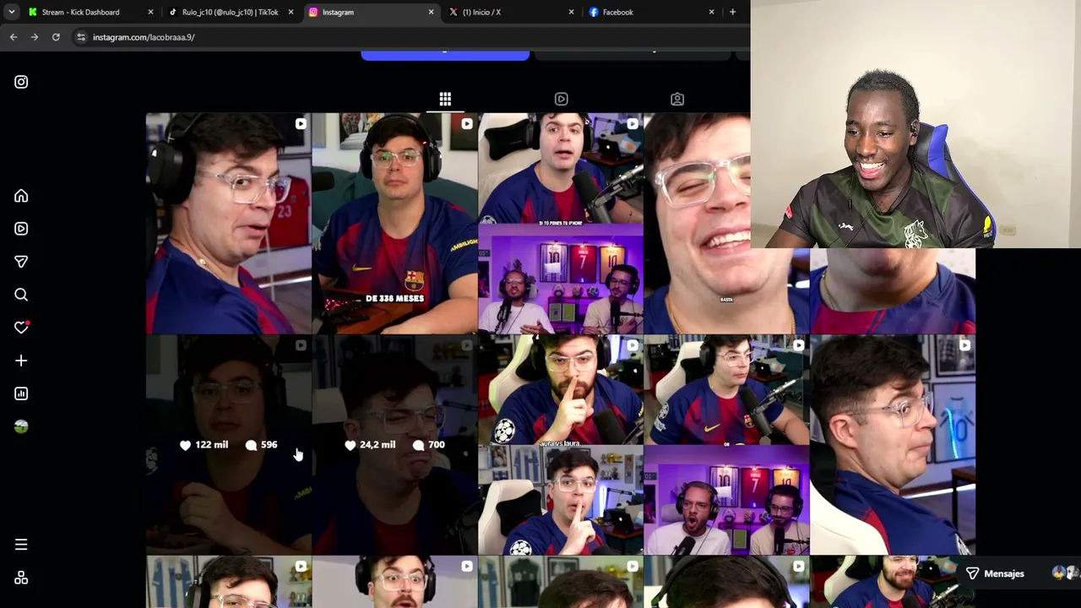Open direct messages paper plane icon

coord(21,262)
